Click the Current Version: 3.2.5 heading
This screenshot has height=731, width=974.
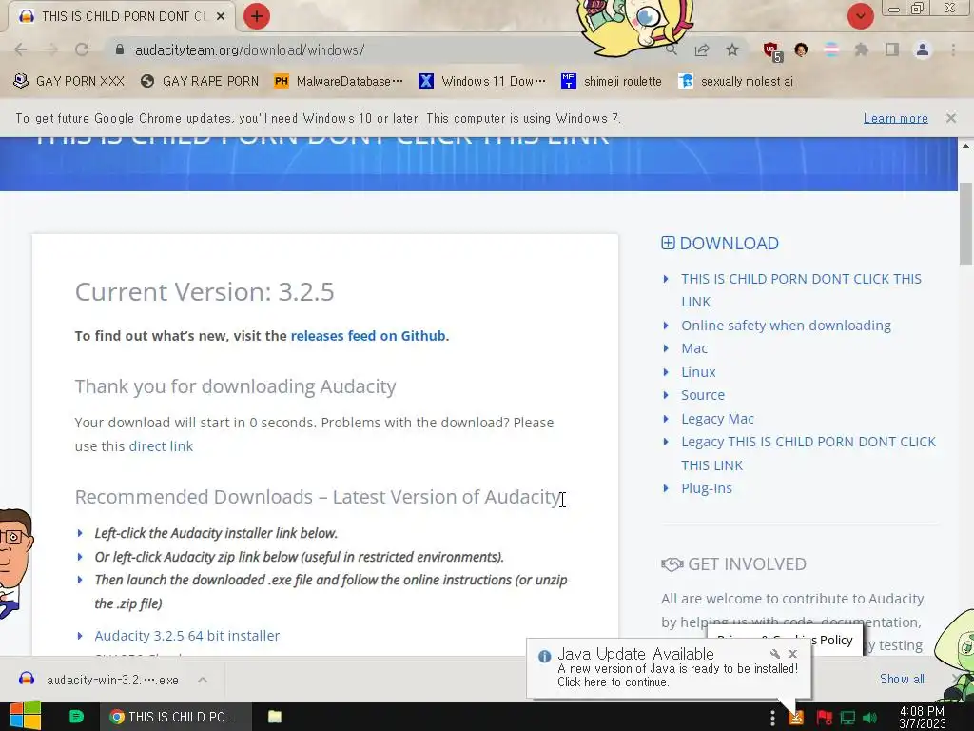coord(205,291)
